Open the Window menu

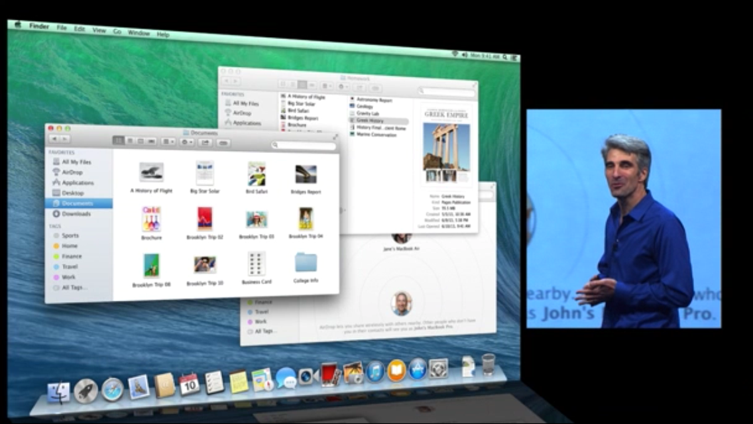[x=139, y=32]
